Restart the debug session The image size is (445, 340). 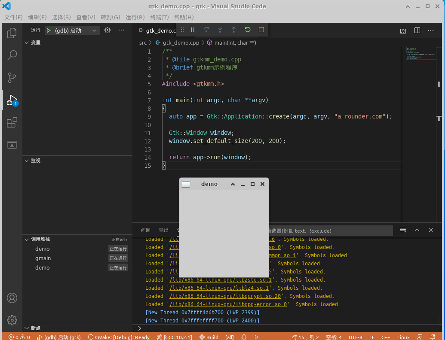(248, 30)
